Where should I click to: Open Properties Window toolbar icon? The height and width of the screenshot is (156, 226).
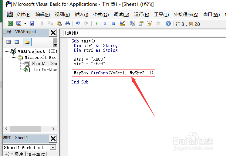coord(141,23)
